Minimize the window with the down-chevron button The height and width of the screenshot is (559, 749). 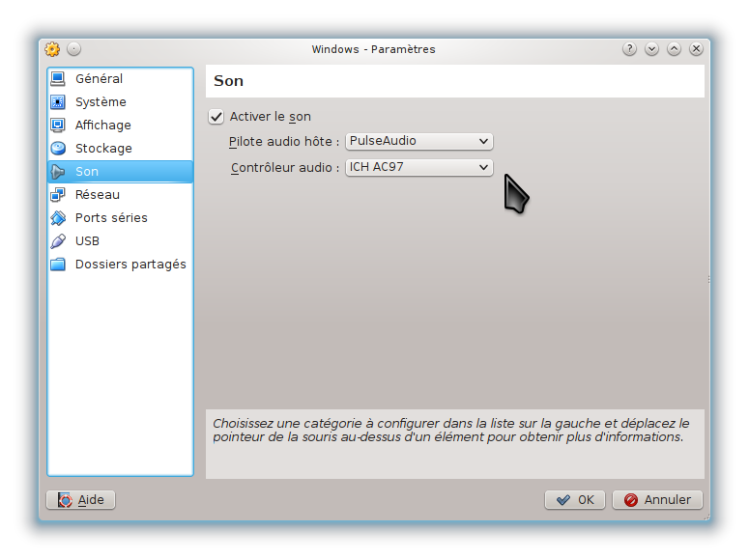651,48
